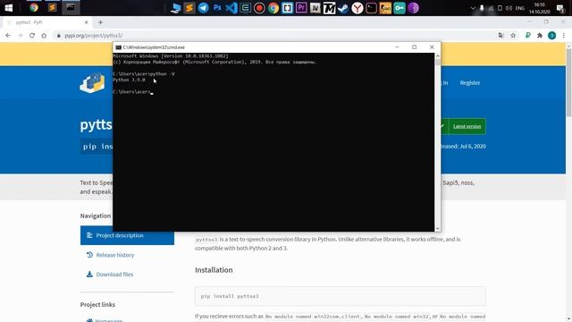Open the Project description tab
572x322 pixels.
pos(127,235)
